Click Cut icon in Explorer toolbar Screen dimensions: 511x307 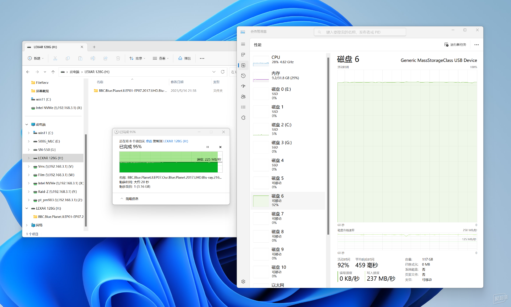pos(55,58)
